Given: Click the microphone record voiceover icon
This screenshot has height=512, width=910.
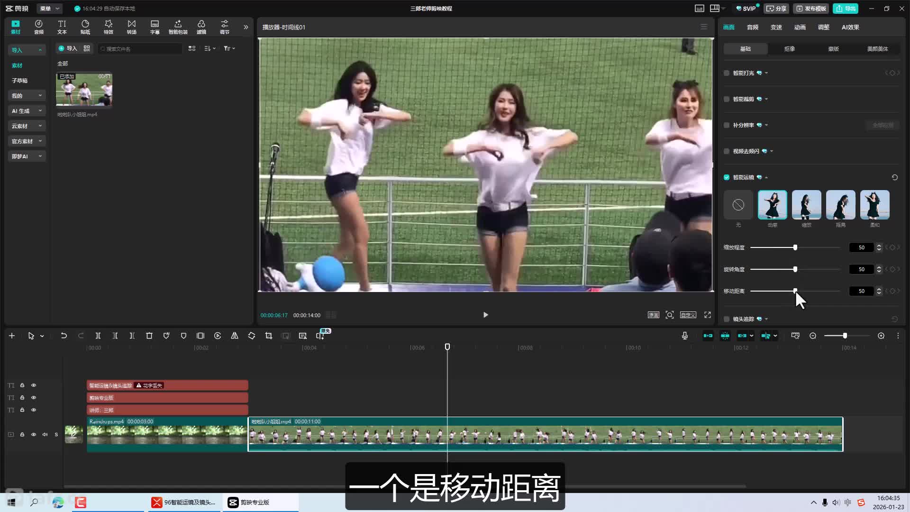Looking at the screenshot, I should (685, 336).
